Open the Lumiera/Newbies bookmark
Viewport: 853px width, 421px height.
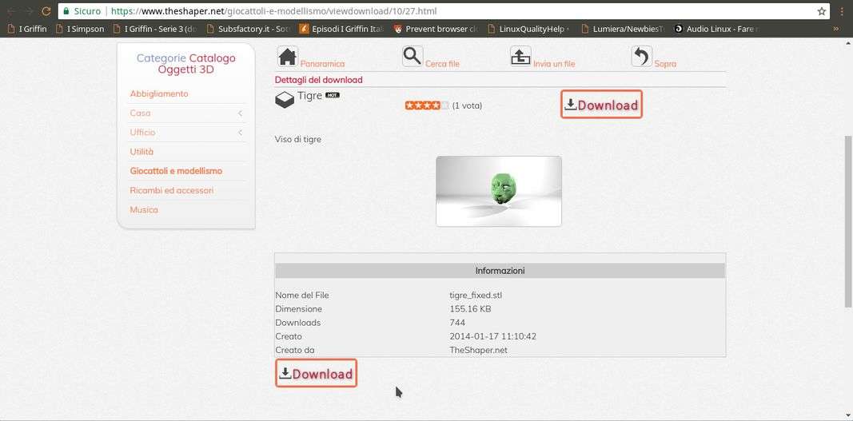pos(624,29)
